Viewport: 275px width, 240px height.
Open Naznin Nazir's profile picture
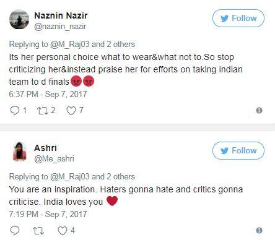click(x=19, y=19)
